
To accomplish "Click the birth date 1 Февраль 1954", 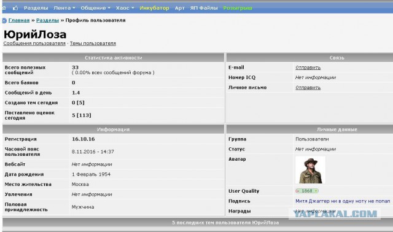I will (91, 174).
